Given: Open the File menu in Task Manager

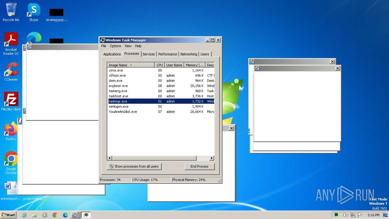Looking at the screenshot, I should pyautogui.click(x=104, y=46).
